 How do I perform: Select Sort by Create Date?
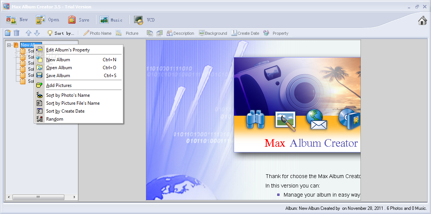pos(79,111)
